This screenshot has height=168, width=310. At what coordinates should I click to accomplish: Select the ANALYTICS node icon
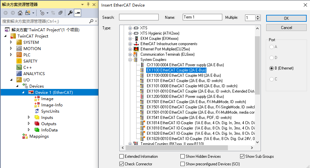[x=19, y=74]
